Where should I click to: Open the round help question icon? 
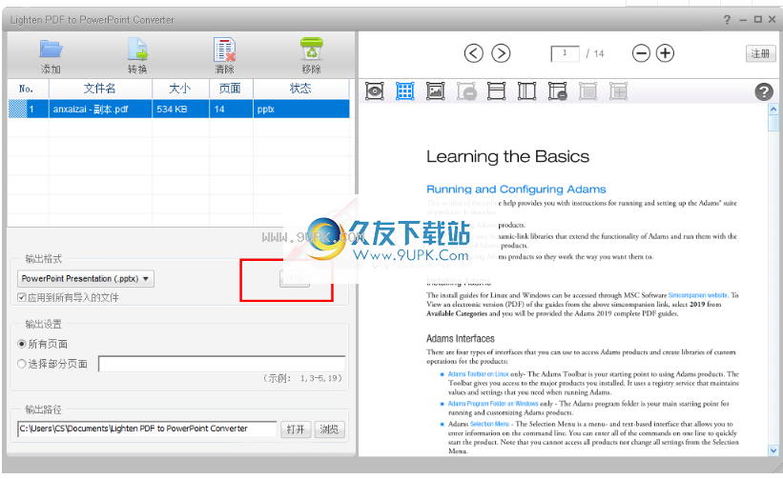pos(764,91)
